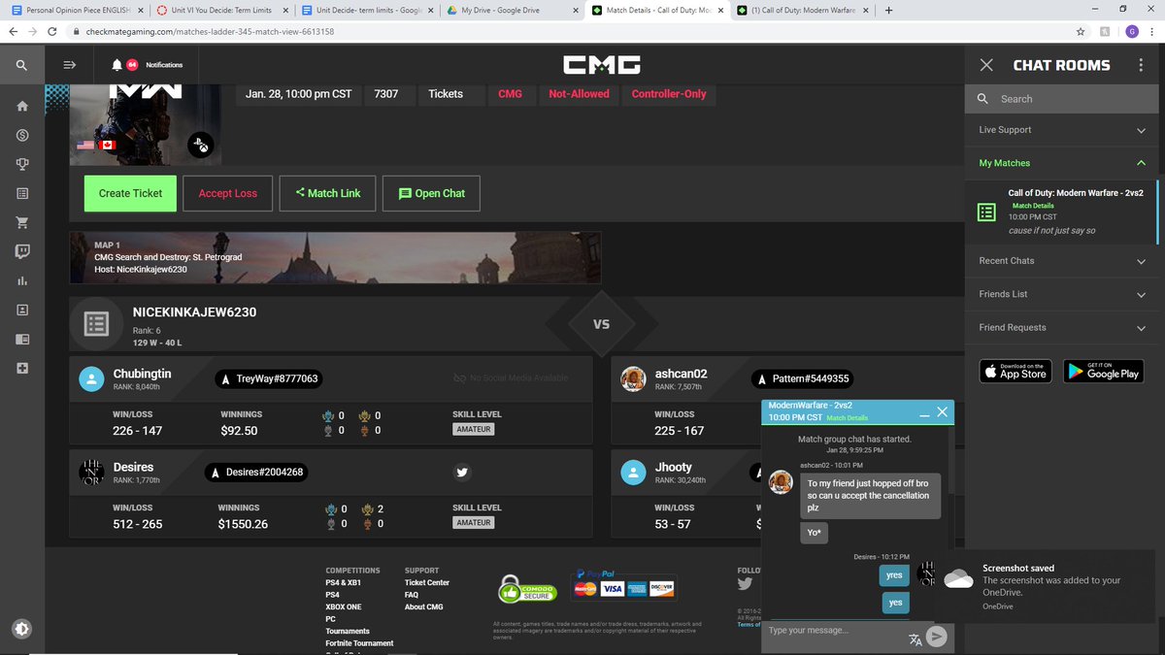The image size is (1165, 655).
Task: Click the translate icon in chat input
Action: tap(915, 638)
